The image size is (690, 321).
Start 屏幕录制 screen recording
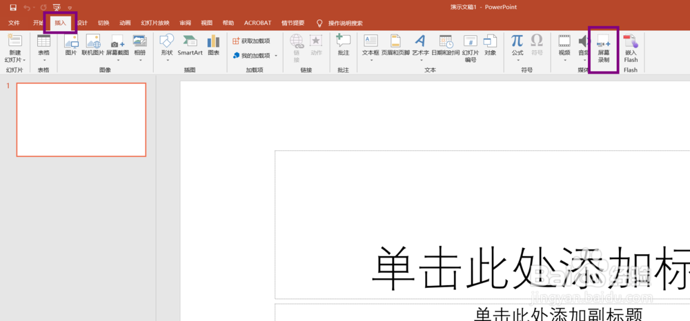[604, 48]
